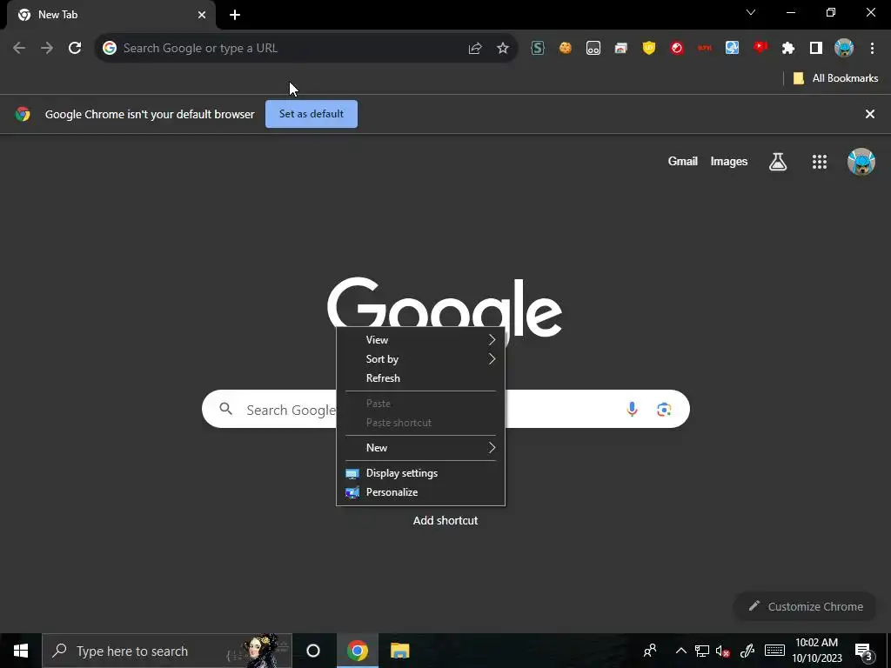The image size is (891, 668).
Task: Click the network status tray icon
Action: point(702,651)
